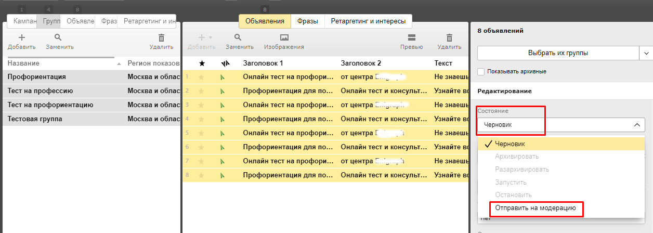Select Тест на профориентацию group row
The height and width of the screenshot is (233, 653).
coord(92,105)
